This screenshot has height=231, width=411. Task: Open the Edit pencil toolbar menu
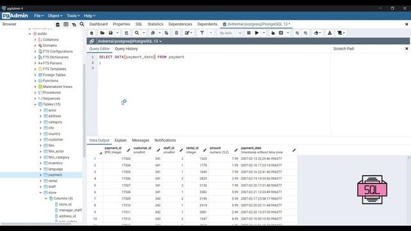(x=188, y=33)
